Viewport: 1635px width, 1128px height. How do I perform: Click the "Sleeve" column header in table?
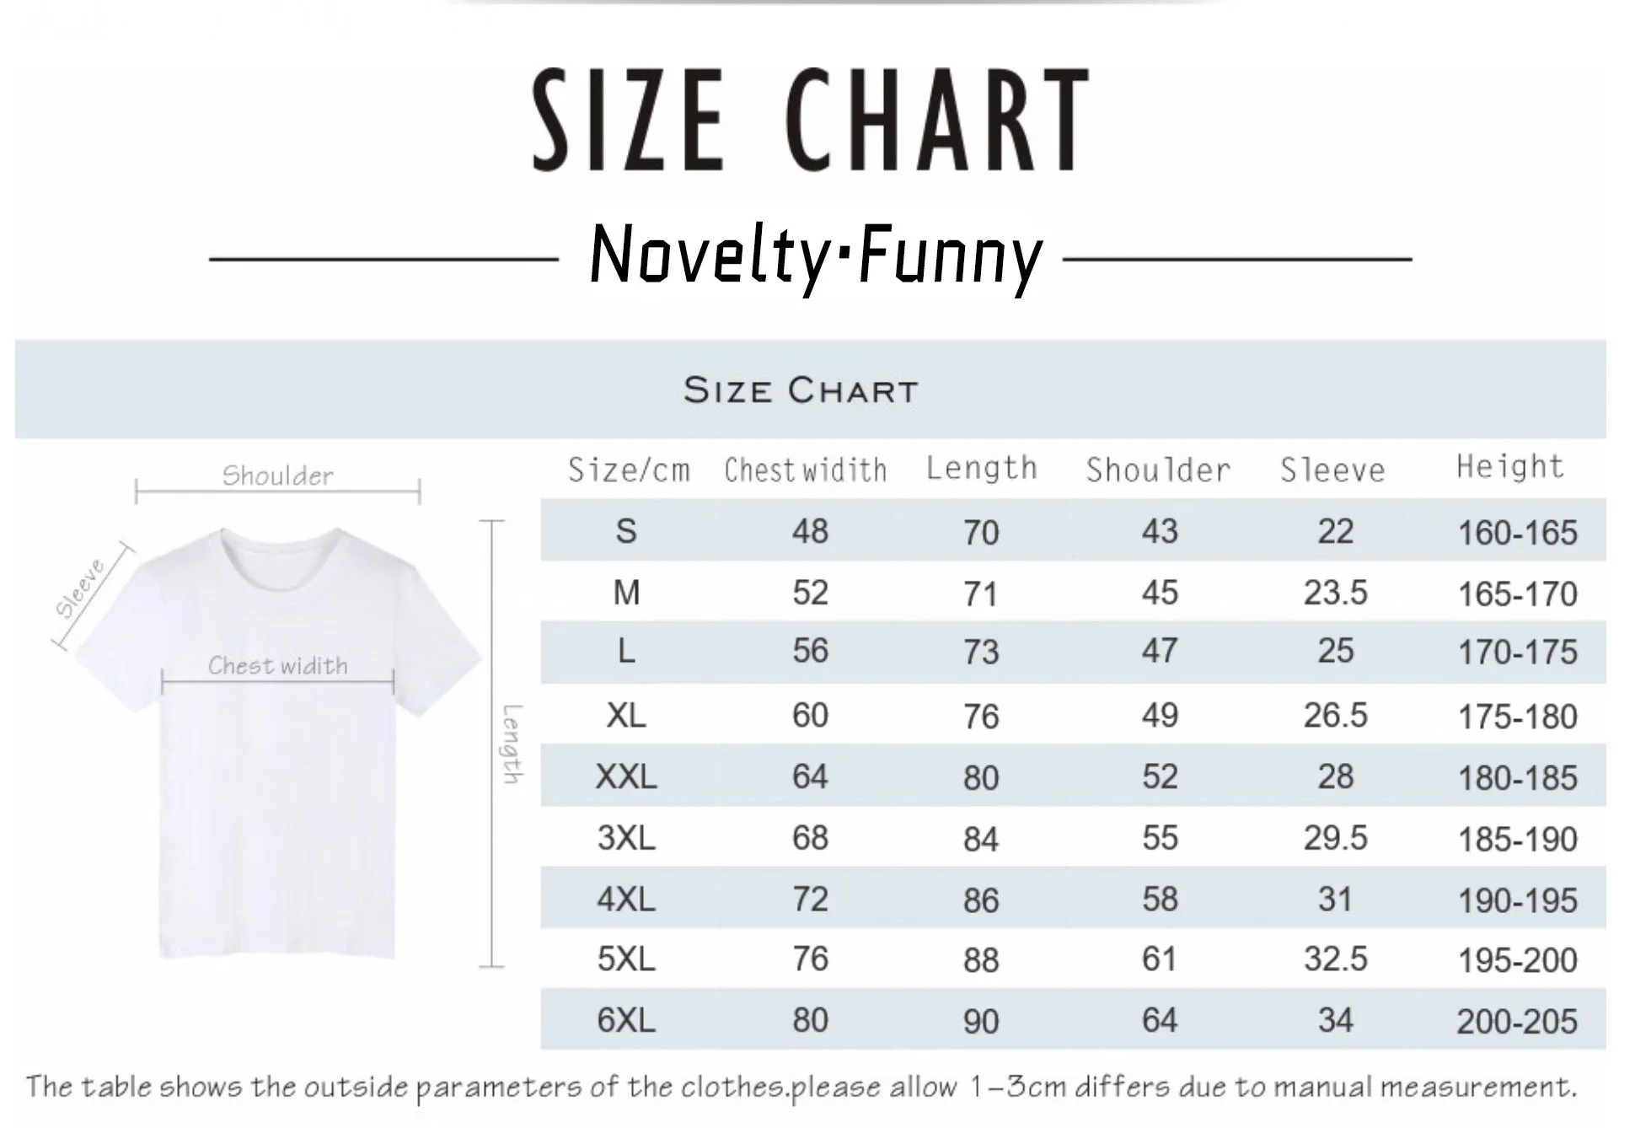click(1332, 470)
